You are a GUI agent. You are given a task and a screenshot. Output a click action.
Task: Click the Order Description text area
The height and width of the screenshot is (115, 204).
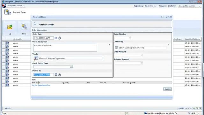pyautogui.click(x=65, y=48)
